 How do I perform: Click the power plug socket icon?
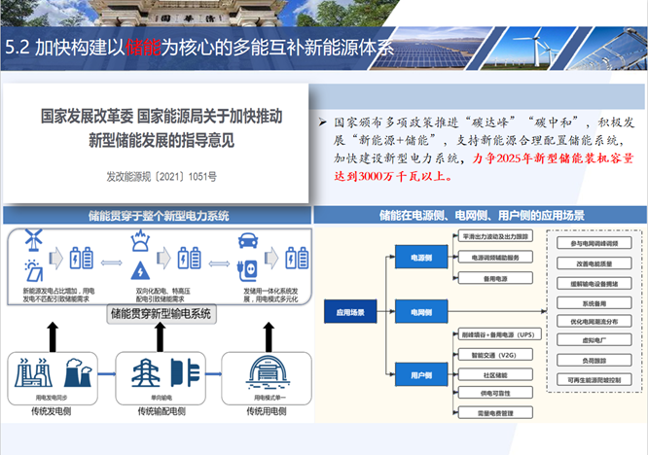point(249,271)
